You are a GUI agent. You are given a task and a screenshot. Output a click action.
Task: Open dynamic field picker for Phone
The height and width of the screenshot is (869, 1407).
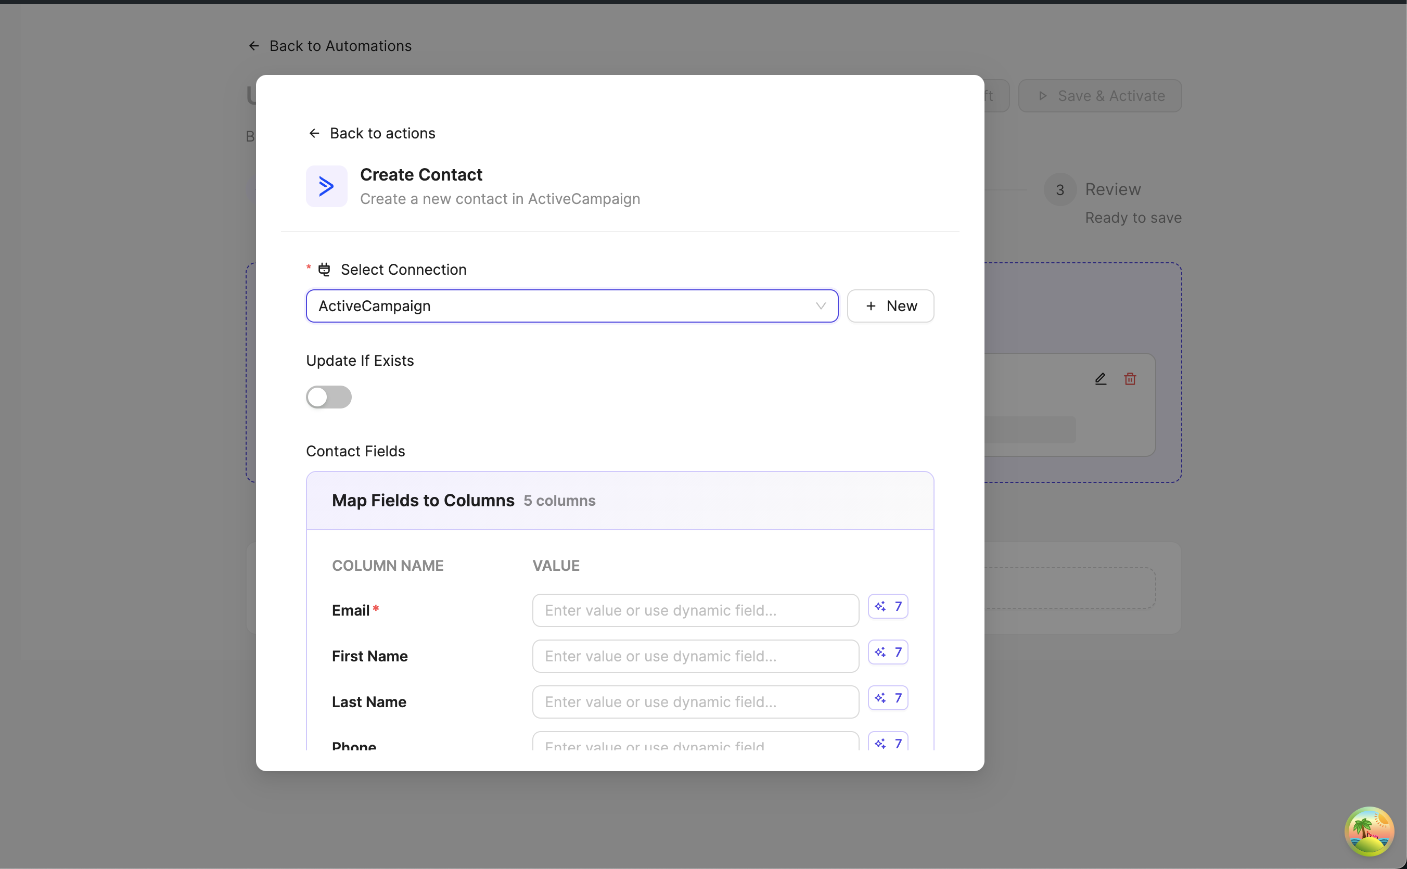pos(887,742)
